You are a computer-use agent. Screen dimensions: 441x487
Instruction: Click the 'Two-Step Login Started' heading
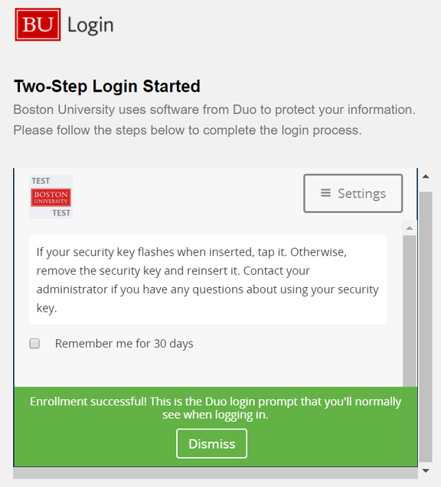click(x=107, y=86)
